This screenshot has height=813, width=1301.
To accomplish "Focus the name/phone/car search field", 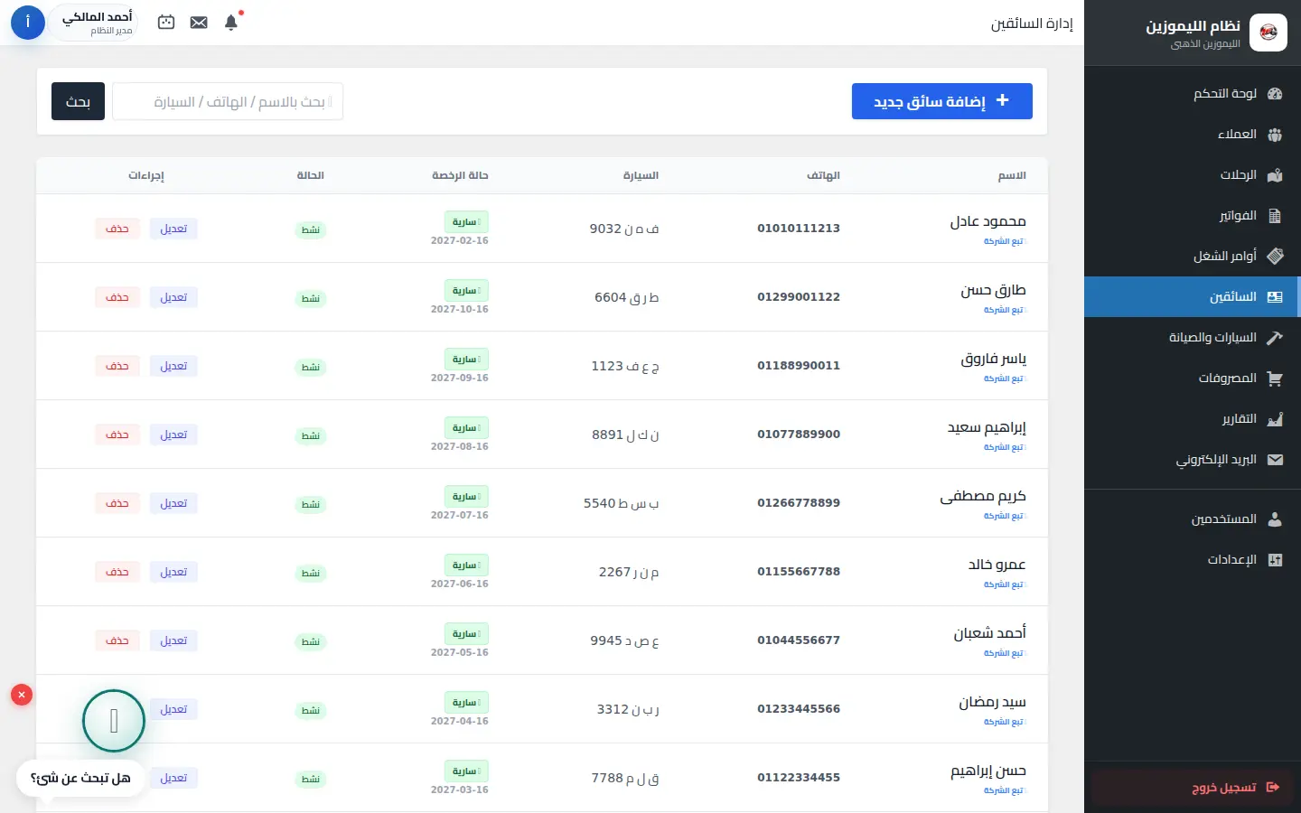I will pyautogui.click(x=228, y=101).
